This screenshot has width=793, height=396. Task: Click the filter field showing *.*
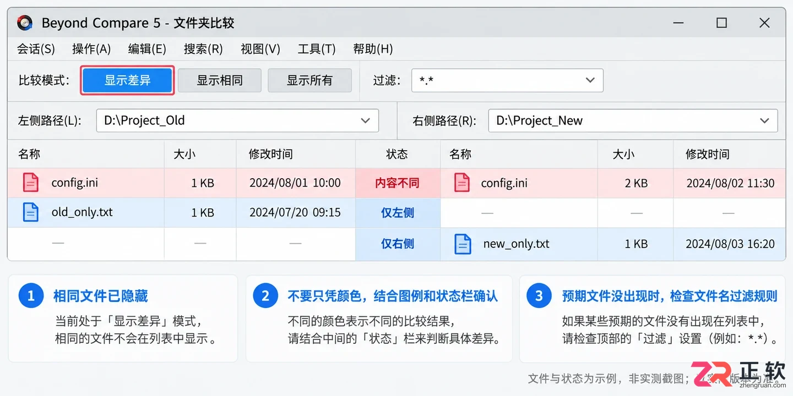(507, 80)
